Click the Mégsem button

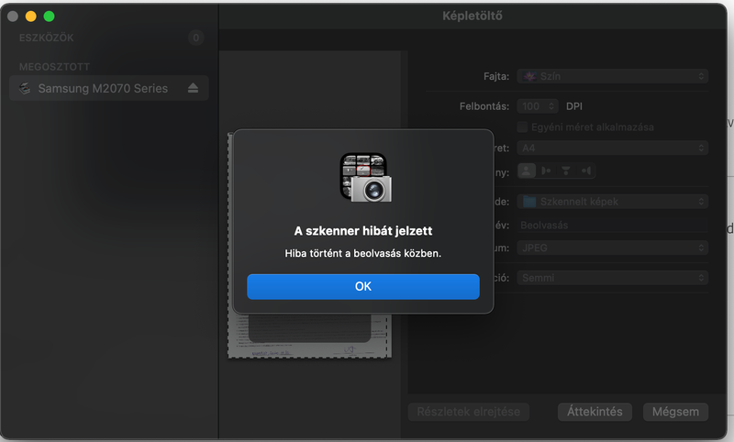click(676, 412)
